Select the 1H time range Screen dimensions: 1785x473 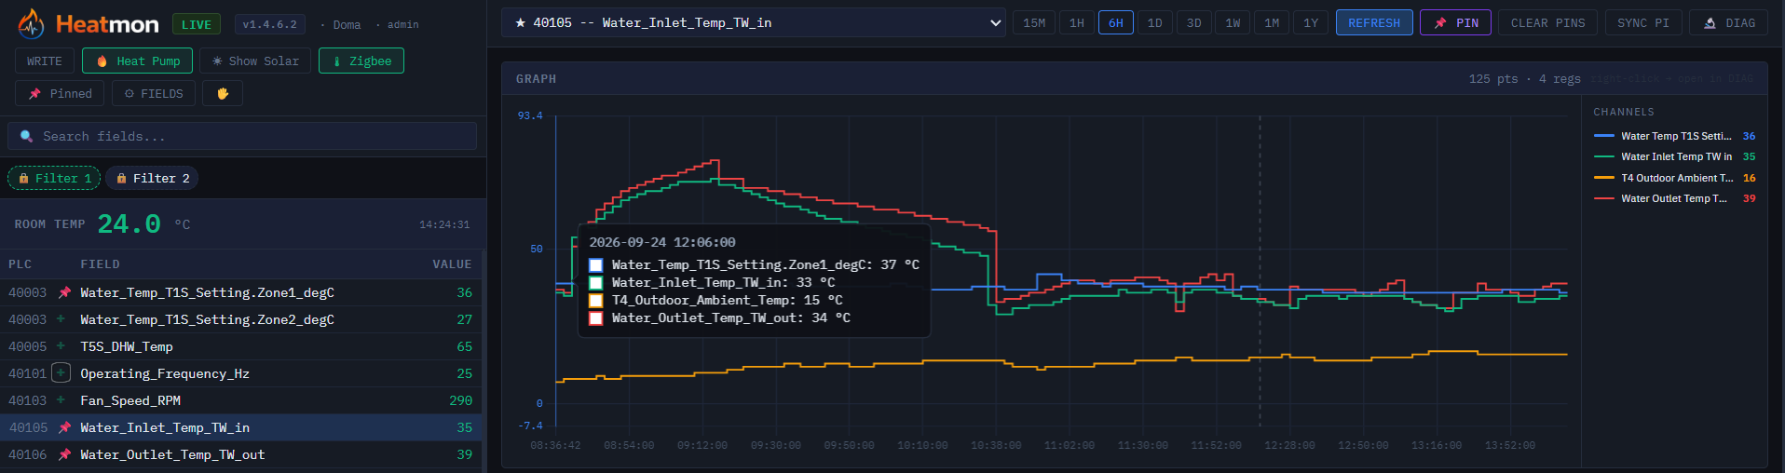(1077, 22)
